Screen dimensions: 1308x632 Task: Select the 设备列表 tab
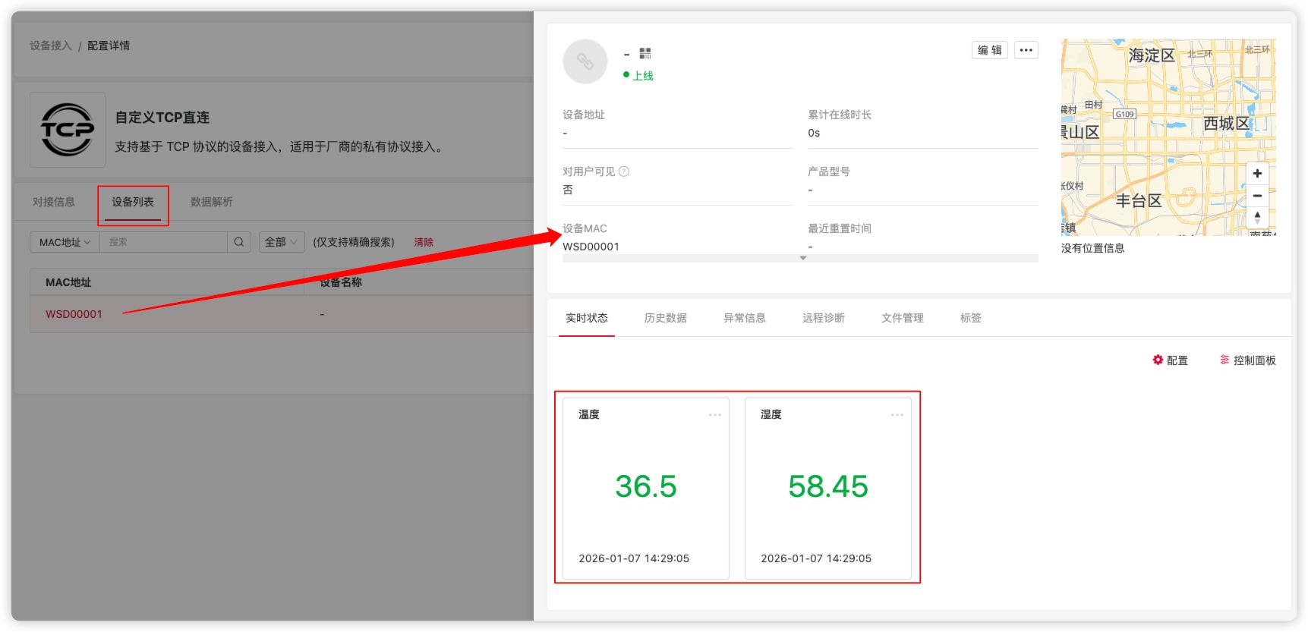(x=133, y=202)
